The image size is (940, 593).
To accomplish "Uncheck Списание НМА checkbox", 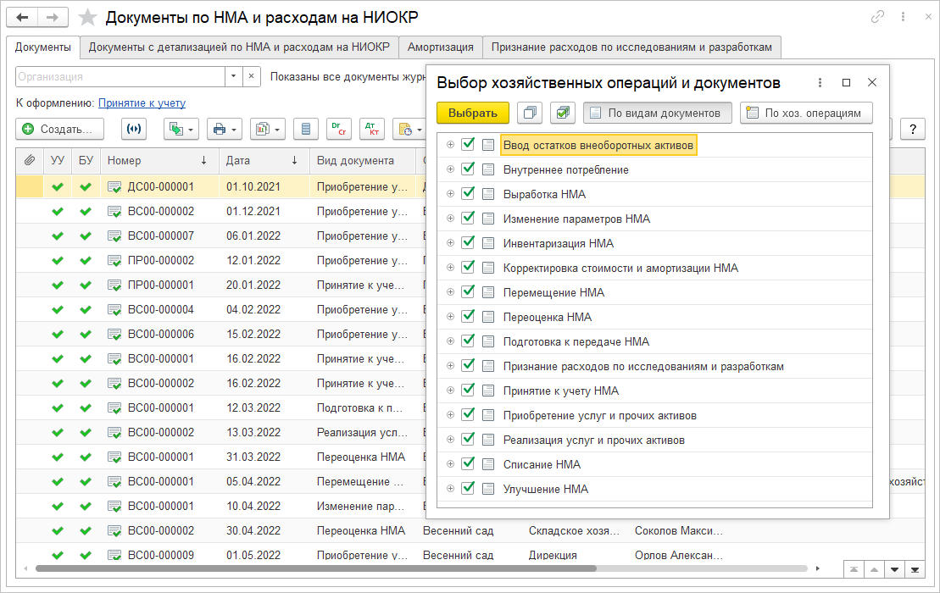I will click(x=468, y=464).
